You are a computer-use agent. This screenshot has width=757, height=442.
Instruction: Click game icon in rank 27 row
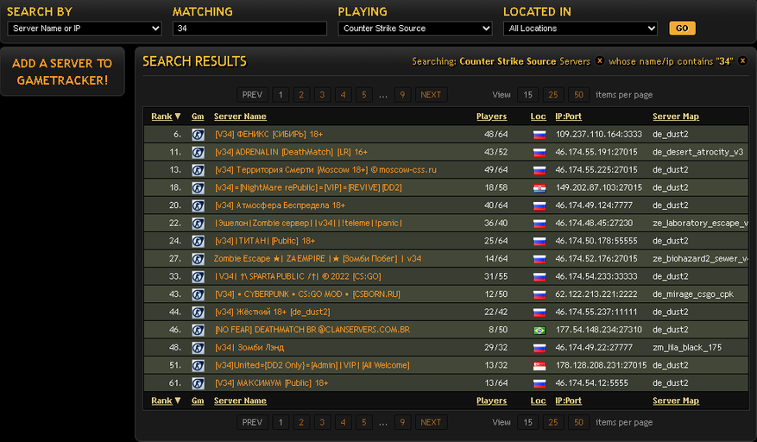(198, 259)
